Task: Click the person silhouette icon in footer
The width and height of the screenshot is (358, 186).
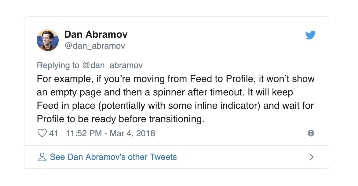Action: tap(42, 157)
